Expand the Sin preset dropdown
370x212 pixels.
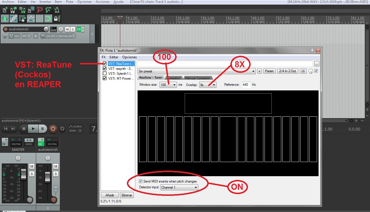(x=197, y=71)
